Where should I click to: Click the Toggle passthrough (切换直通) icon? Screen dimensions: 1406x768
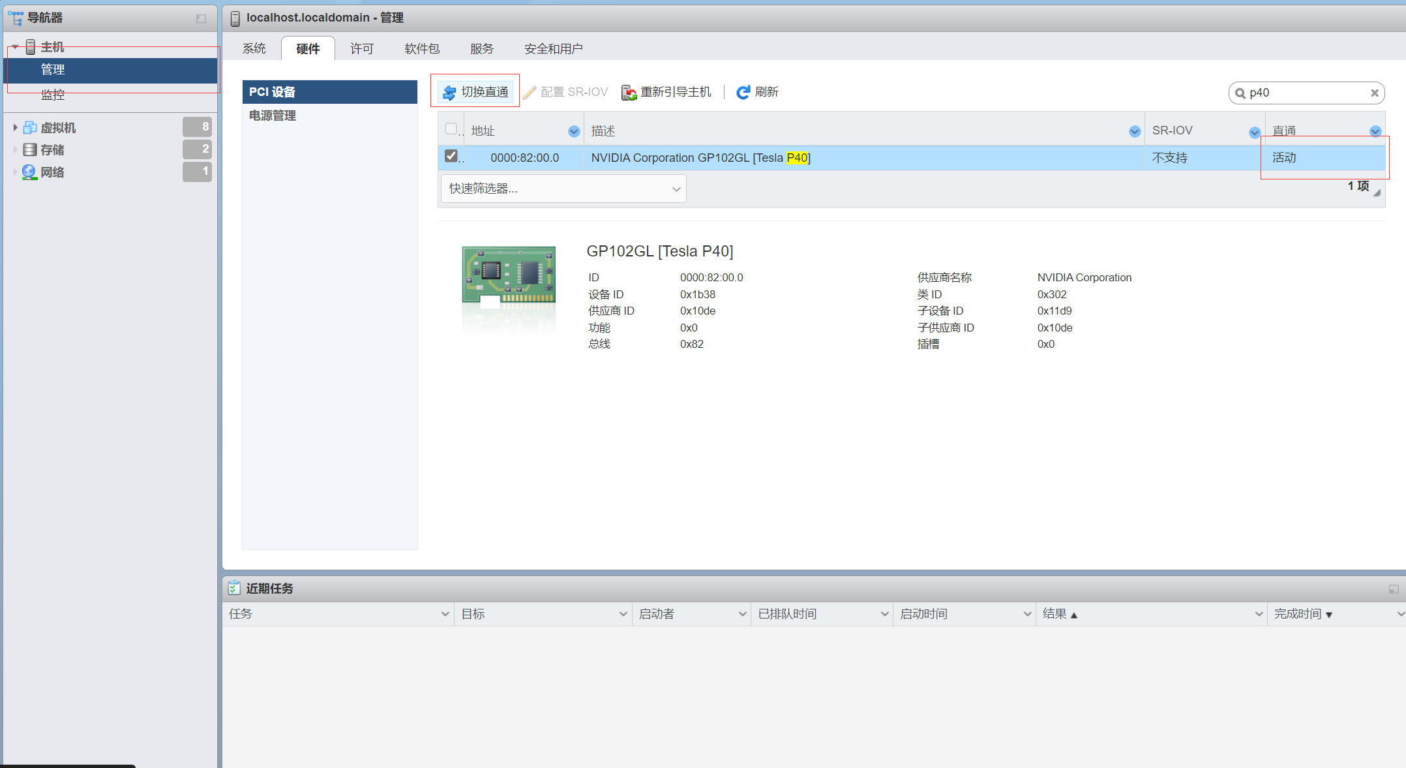point(449,93)
